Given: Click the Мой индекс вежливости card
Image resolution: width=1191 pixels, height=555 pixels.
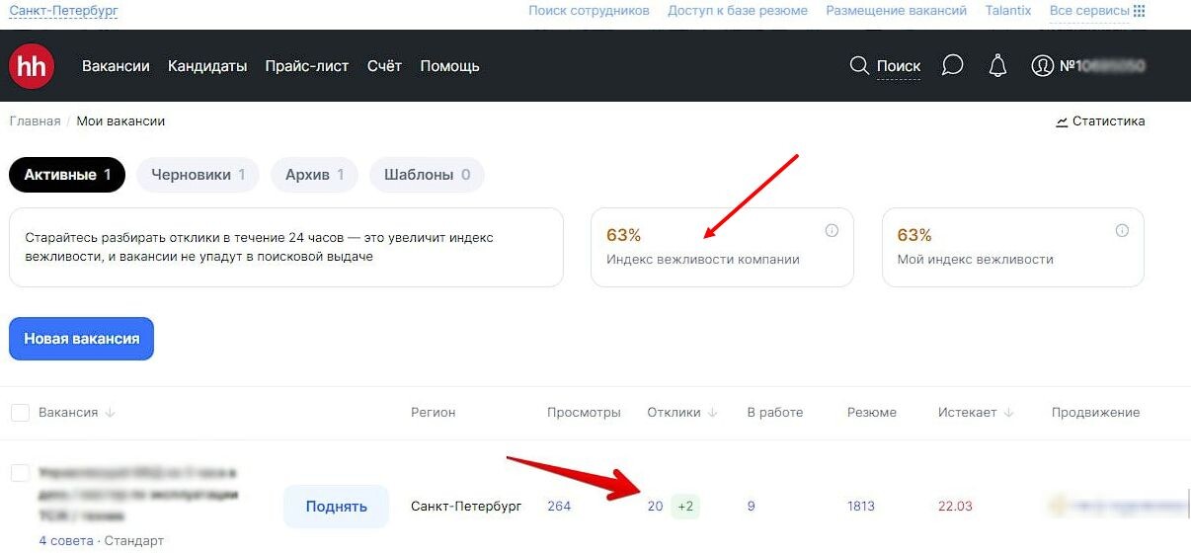Looking at the screenshot, I should pyautogui.click(x=1012, y=247).
